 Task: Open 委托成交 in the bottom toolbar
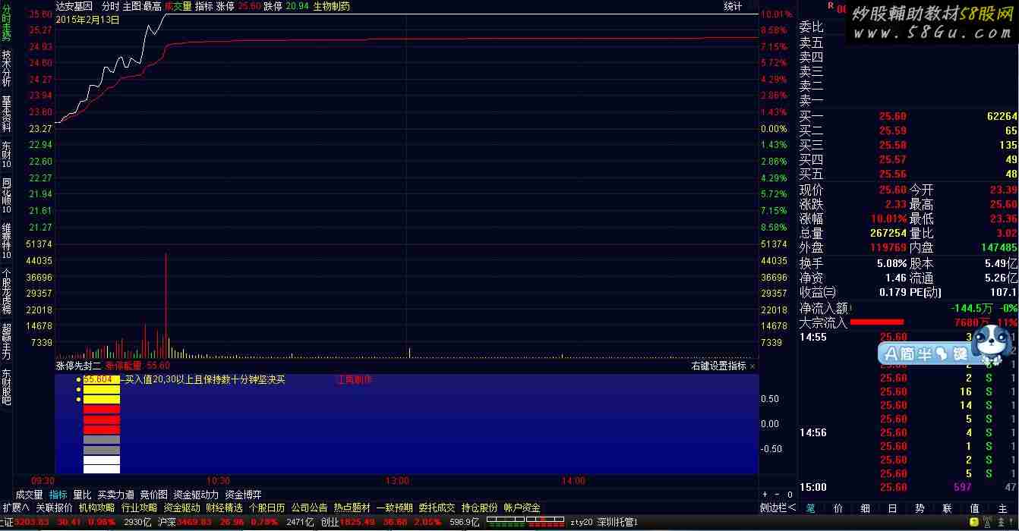click(437, 507)
